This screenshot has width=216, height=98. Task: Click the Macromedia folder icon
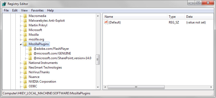[25, 16]
